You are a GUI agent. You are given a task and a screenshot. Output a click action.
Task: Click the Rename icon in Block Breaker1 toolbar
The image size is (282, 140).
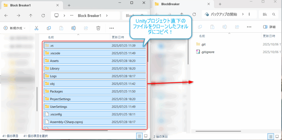tap(74, 28)
